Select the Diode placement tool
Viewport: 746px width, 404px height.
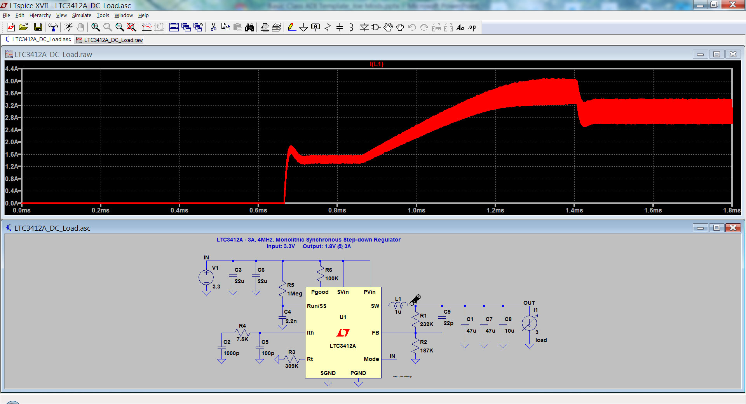point(364,27)
